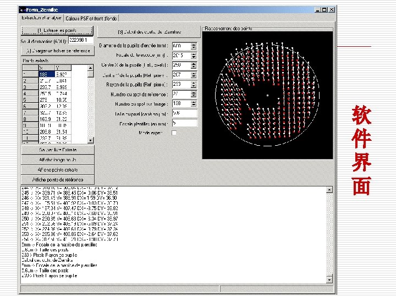396x297 pixels.
Task: Increase the Numéro du spot sur l'image value
Action: (x=194, y=102)
